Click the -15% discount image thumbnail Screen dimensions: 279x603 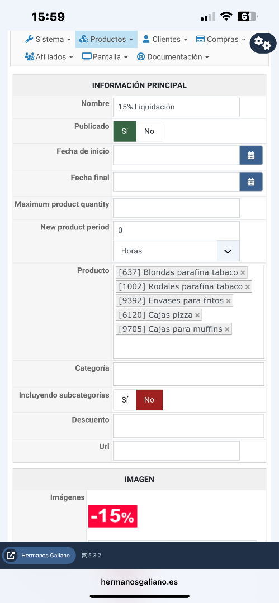click(x=112, y=516)
